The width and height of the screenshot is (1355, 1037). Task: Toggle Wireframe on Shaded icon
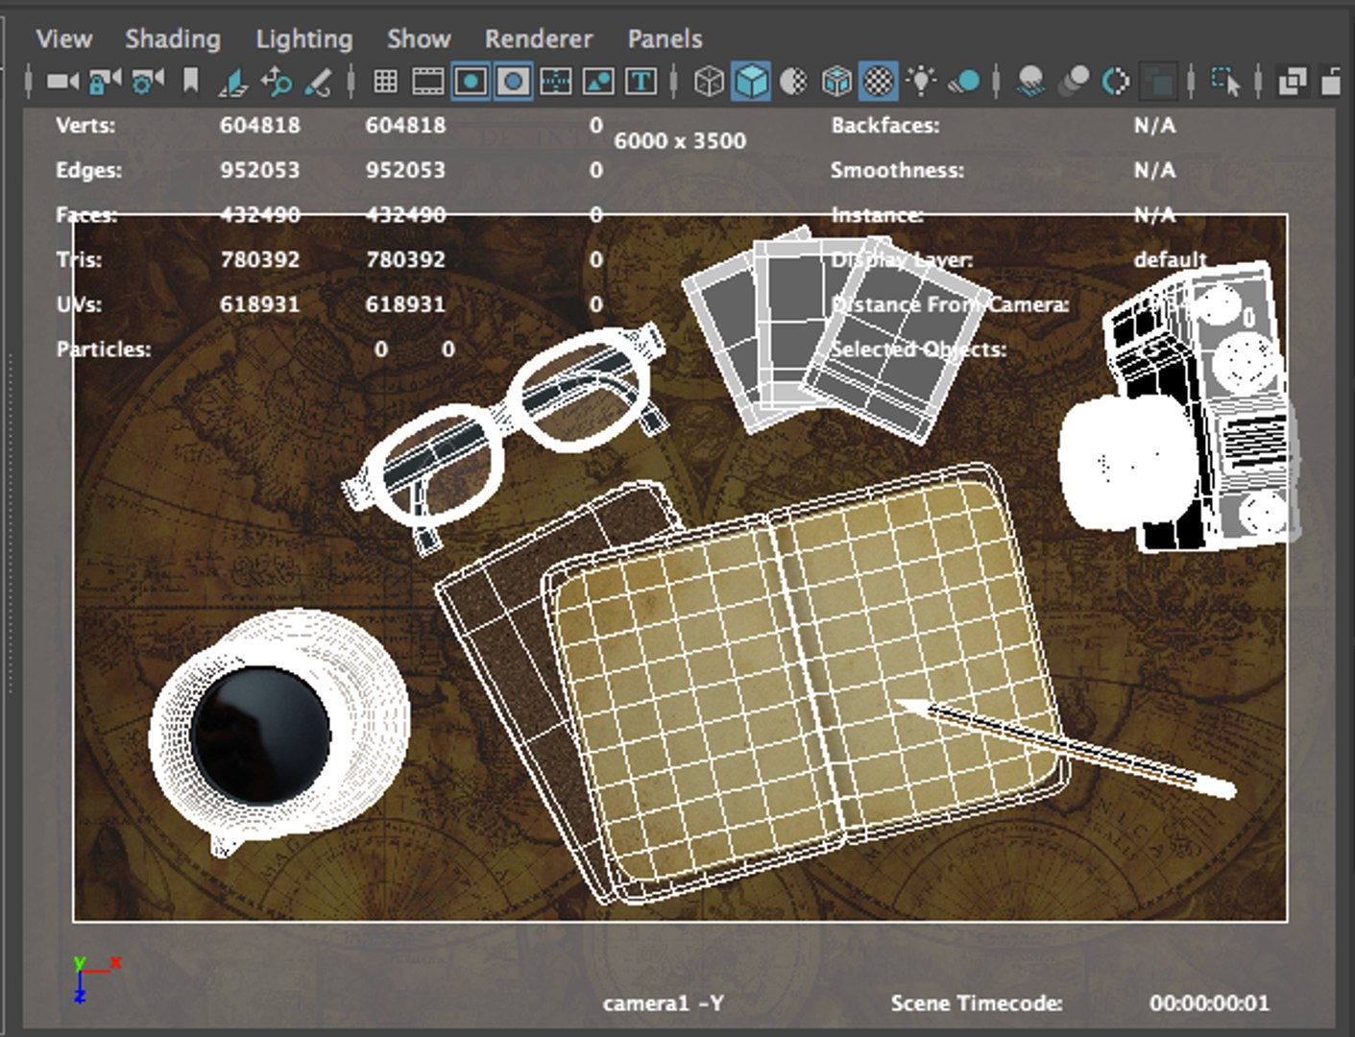click(836, 82)
